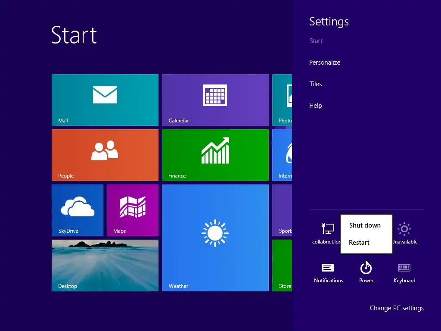Open the Weather tile
The width and height of the screenshot is (441, 331).
pos(215,238)
